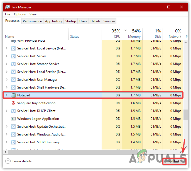Expand Service Host: Server row
The height and width of the screenshot is (171, 191).
pos(7,56)
